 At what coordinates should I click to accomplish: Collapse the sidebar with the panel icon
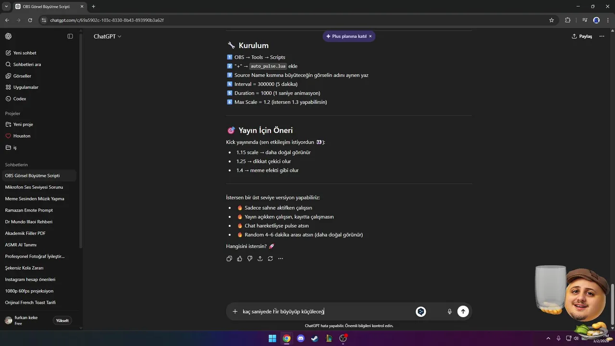pos(70,37)
